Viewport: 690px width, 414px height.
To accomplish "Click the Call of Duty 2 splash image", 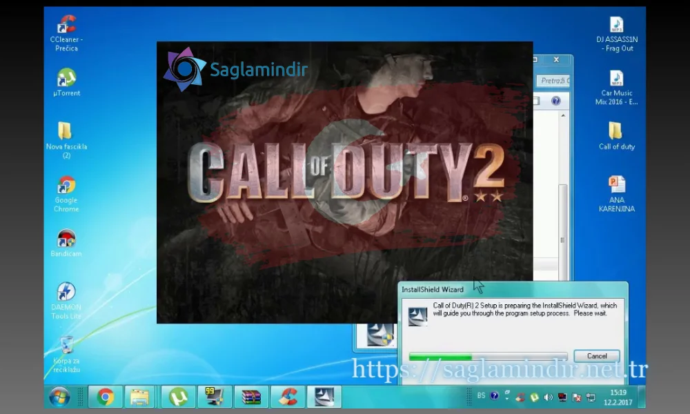I will [x=344, y=182].
